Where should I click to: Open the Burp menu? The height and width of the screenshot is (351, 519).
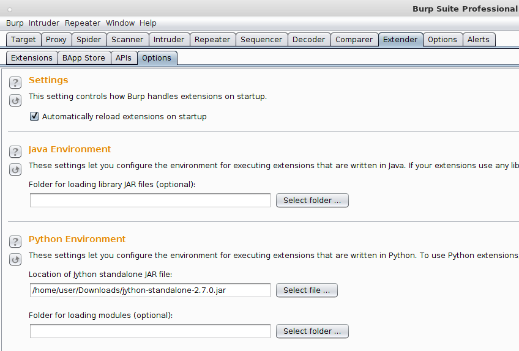tap(15, 23)
